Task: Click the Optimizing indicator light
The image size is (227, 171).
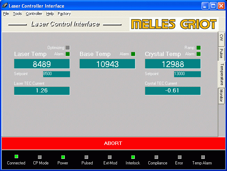Action: [68, 48]
